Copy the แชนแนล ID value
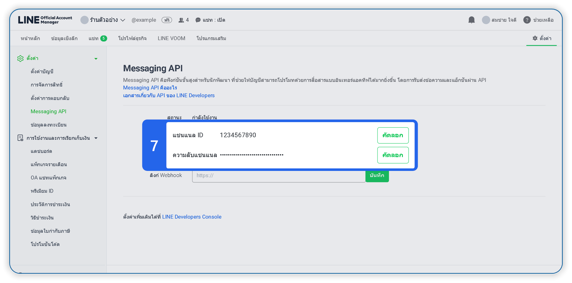Screen dimensions: 572x283 (x=393, y=136)
